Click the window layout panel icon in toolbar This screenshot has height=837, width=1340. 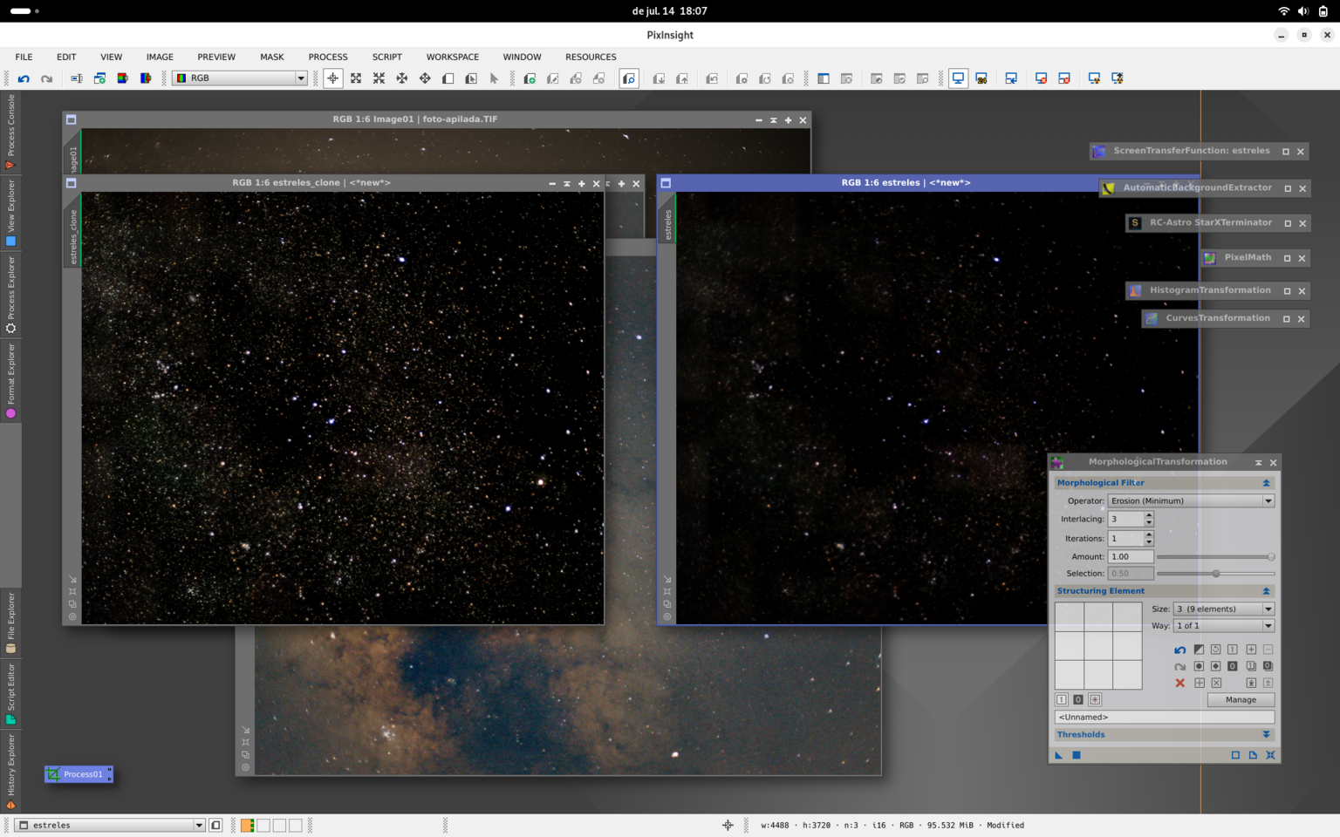(824, 78)
